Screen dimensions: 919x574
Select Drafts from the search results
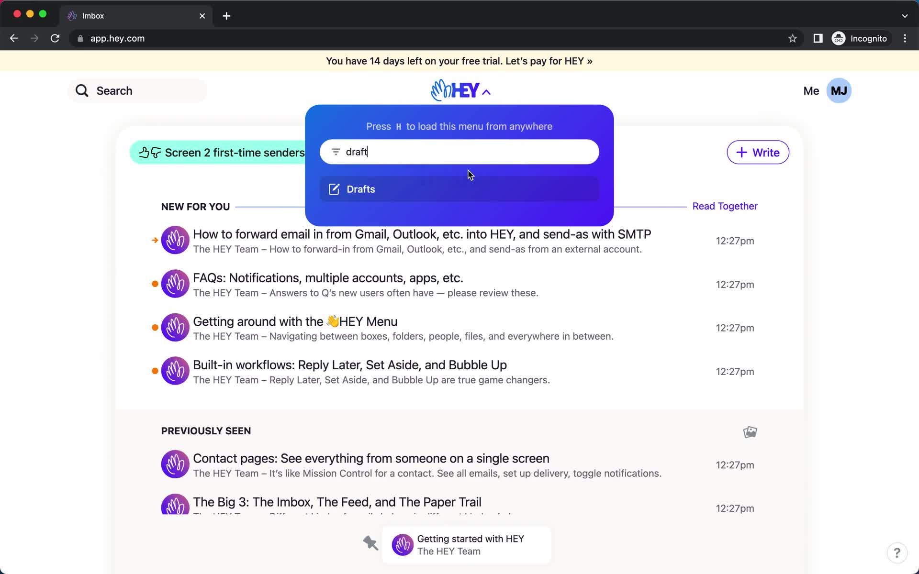coord(460,188)
